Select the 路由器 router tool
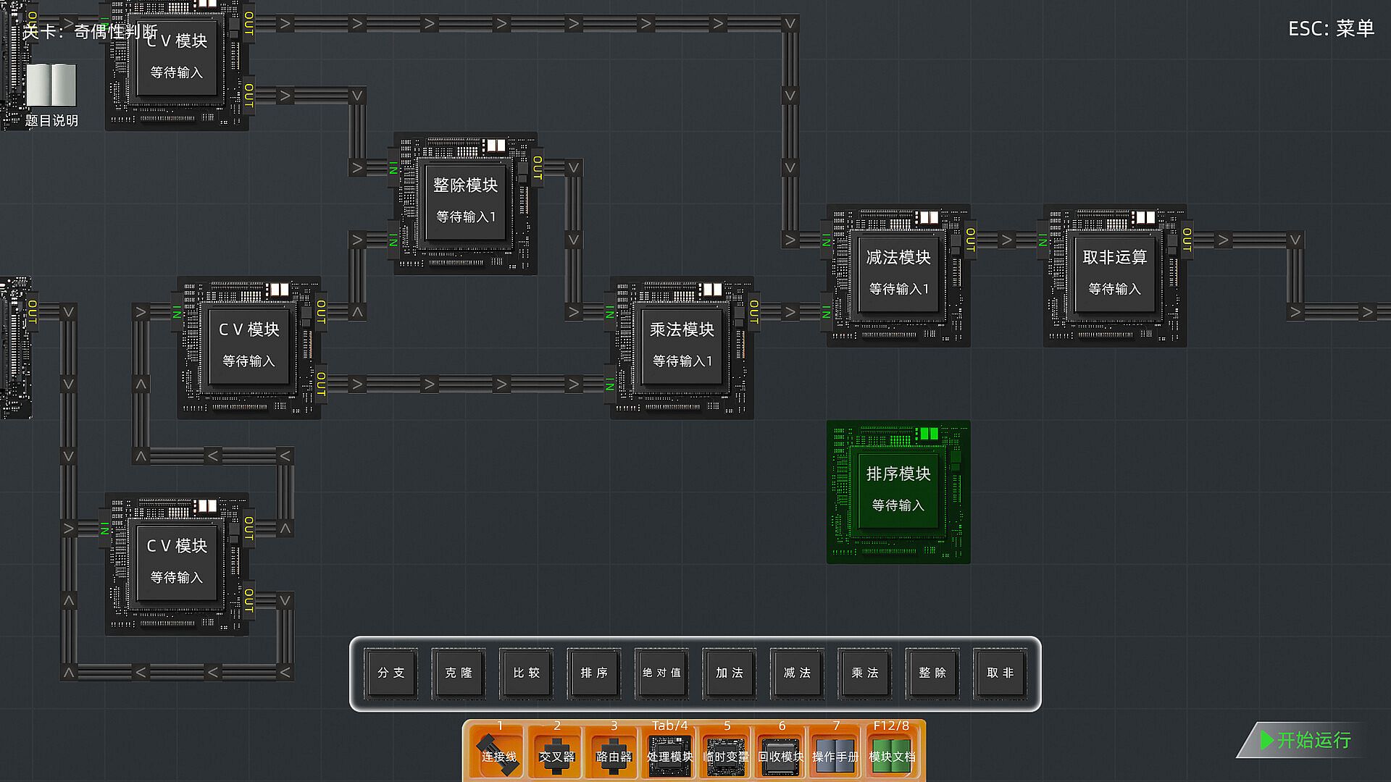Image resolution: width=1391 pixels, height=782 pixels. (613, 753)
